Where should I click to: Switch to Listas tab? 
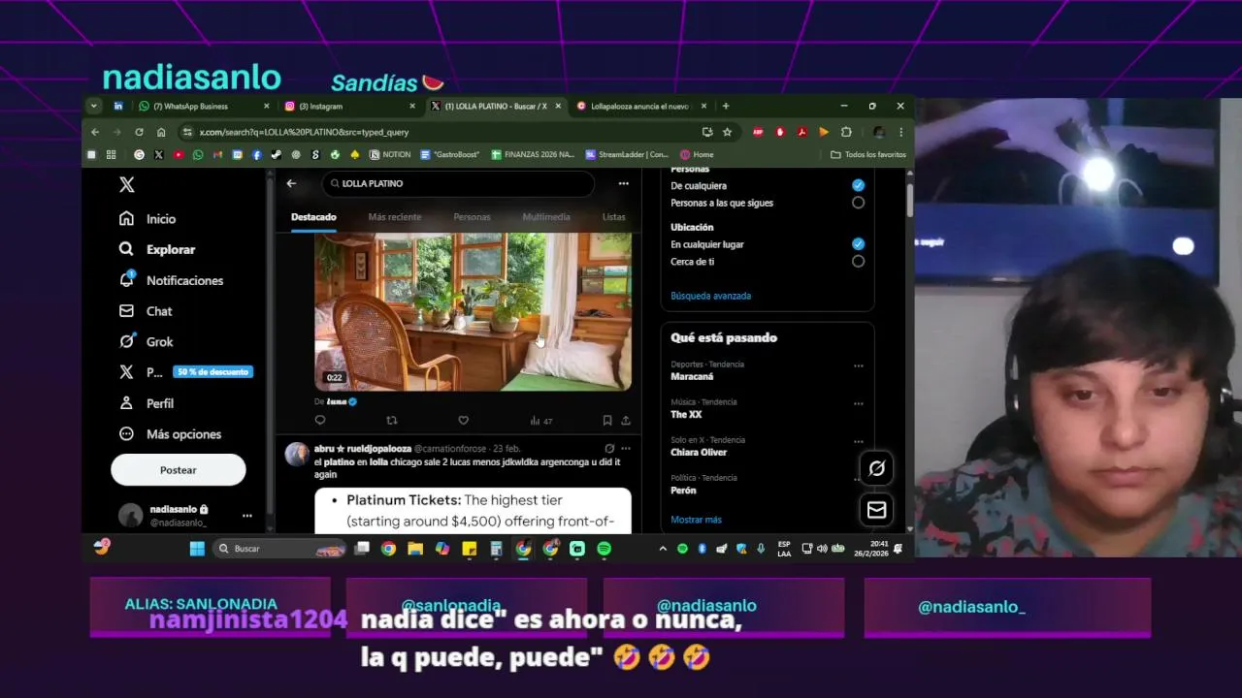click(614, 217)
